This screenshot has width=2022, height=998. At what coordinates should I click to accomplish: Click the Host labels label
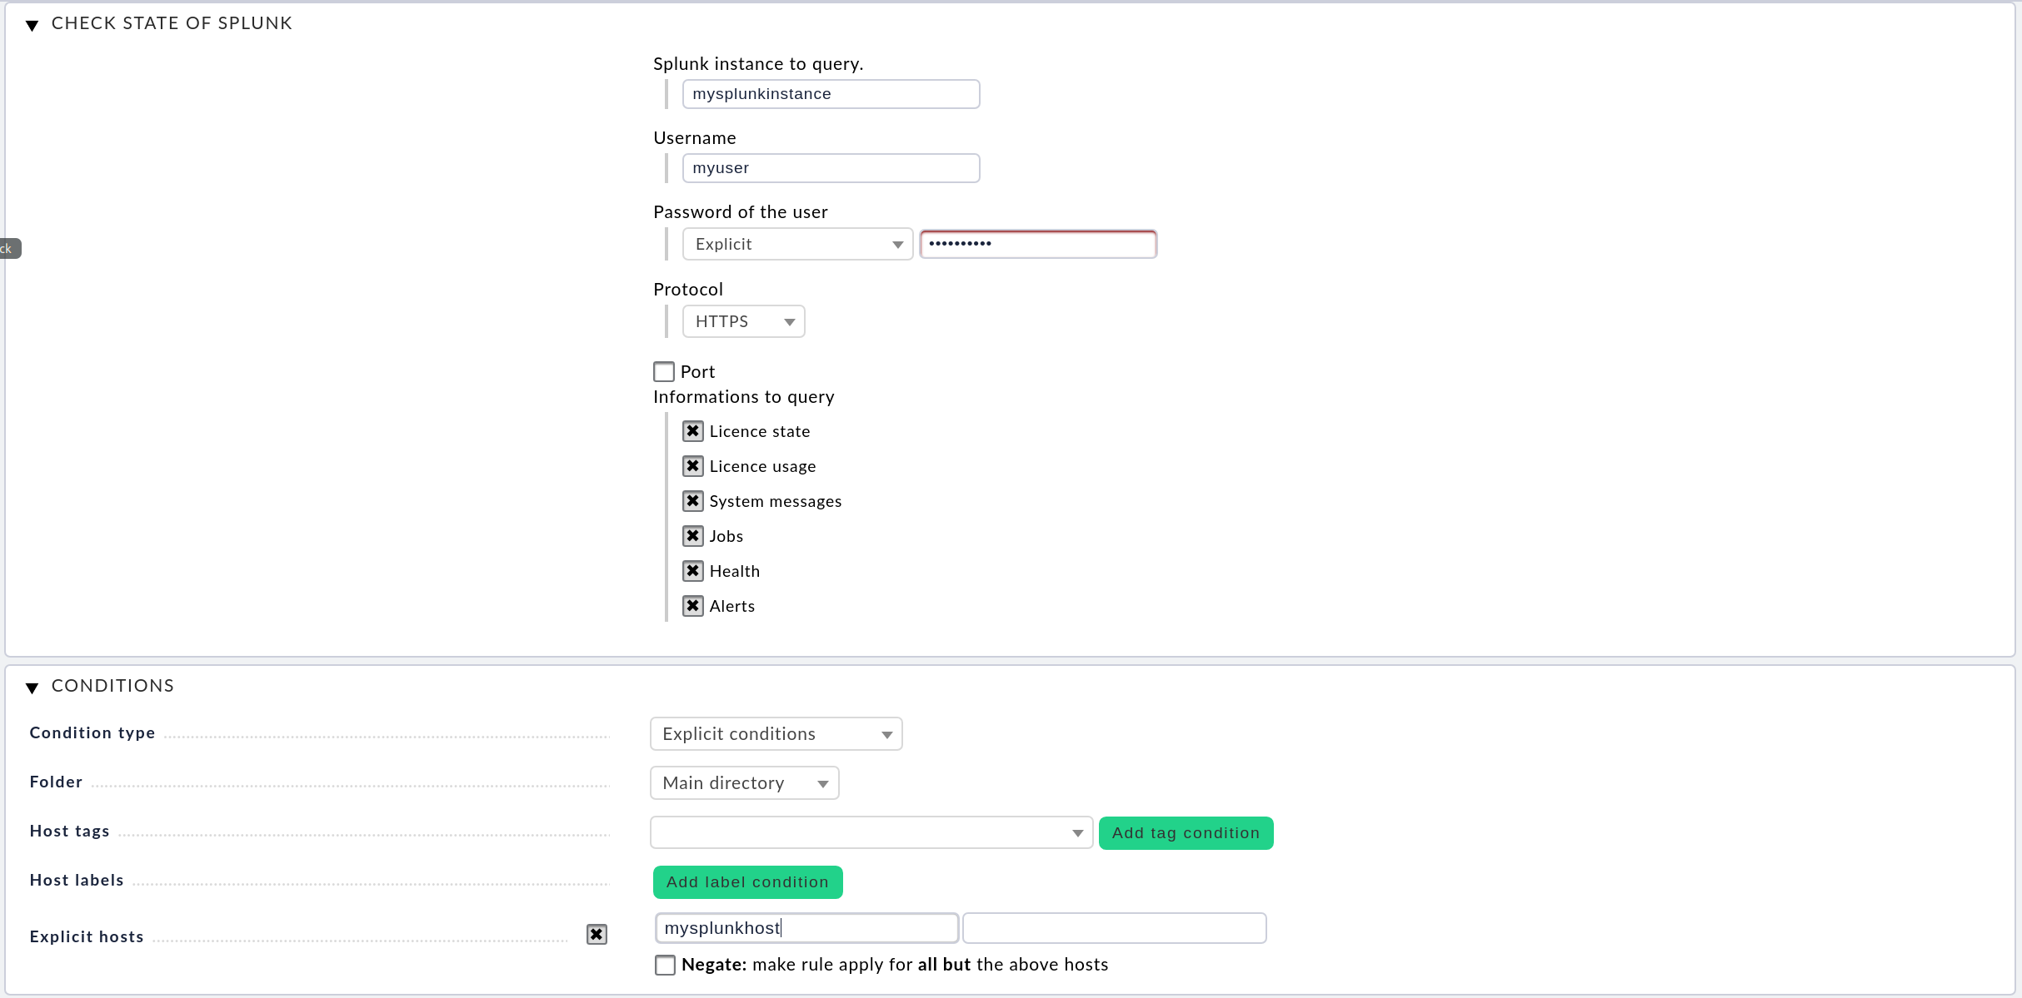77,880
